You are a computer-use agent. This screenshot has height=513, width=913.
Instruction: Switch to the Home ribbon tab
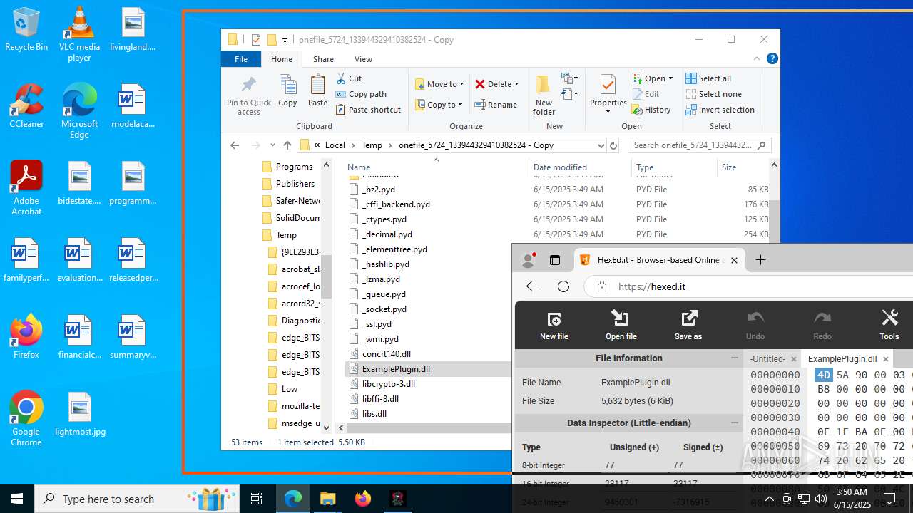[282, 59]
